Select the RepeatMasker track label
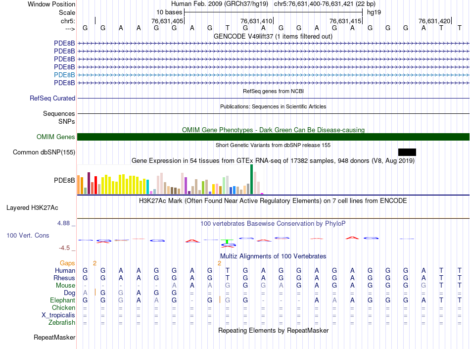This screenshot has width=470, height=349. 54,338
